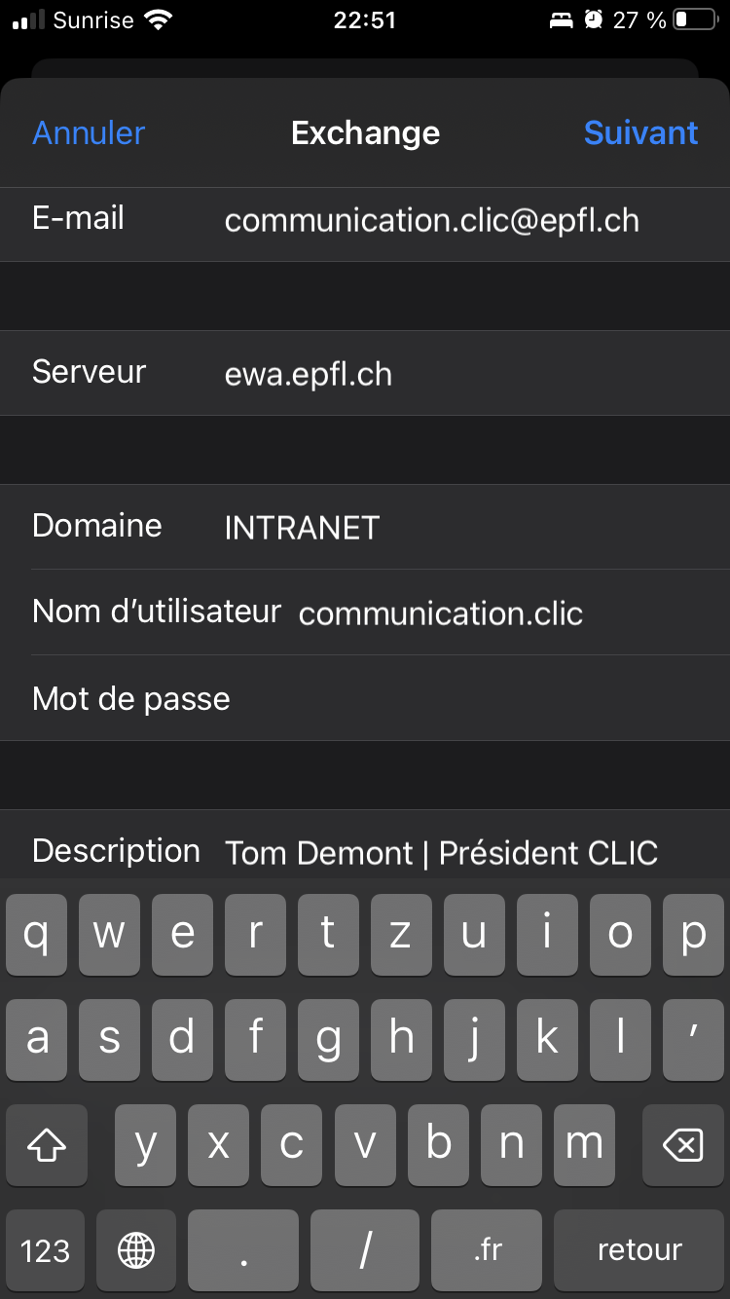
Task: Tap the Mot de passe field
Action: 467,698
